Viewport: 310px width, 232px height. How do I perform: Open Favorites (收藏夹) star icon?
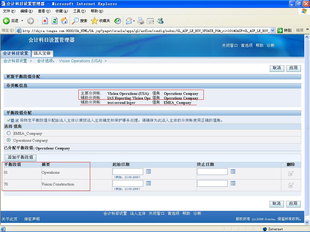click(x=94, y=21)
